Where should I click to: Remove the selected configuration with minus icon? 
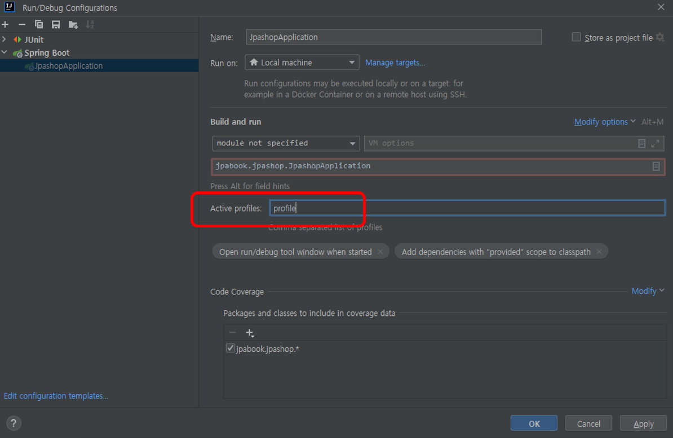click(x=22, y=24)
